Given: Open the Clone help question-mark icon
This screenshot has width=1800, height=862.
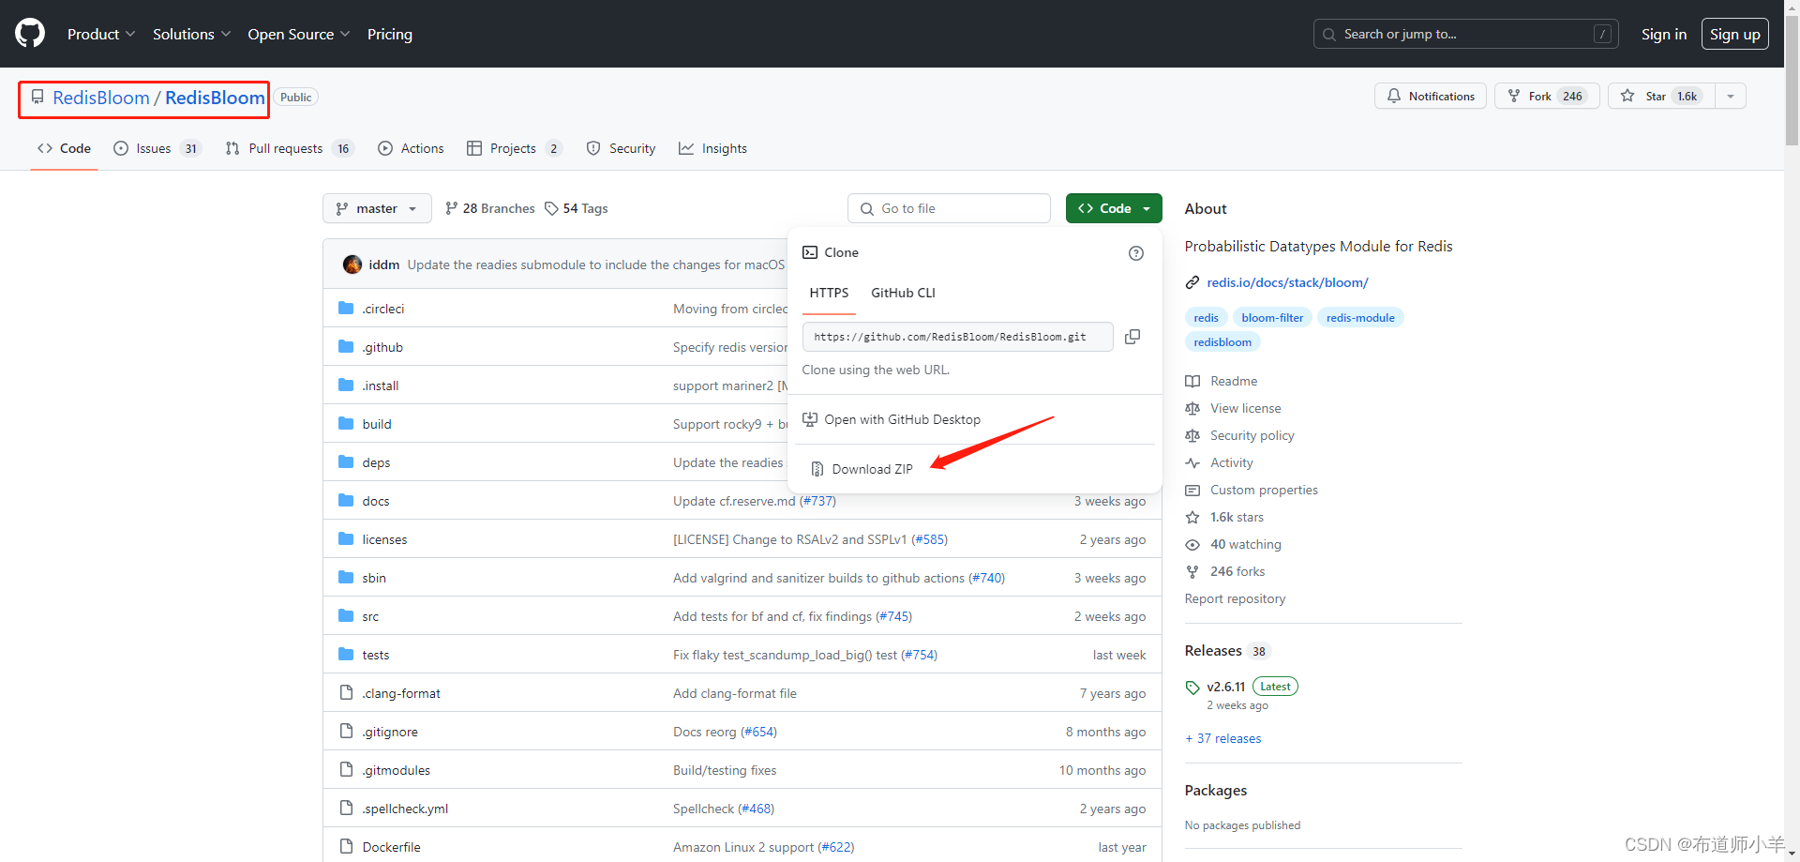Looking at the screenshot, I should (1136, 253).
